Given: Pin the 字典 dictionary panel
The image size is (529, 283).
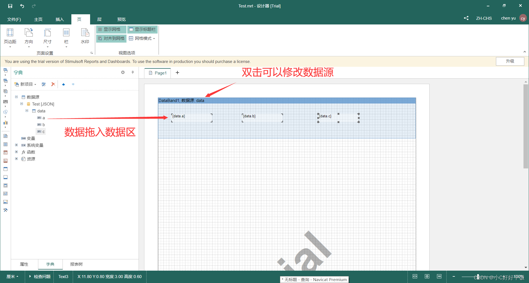Looking at the screenshot, I should tap(133, 72).
